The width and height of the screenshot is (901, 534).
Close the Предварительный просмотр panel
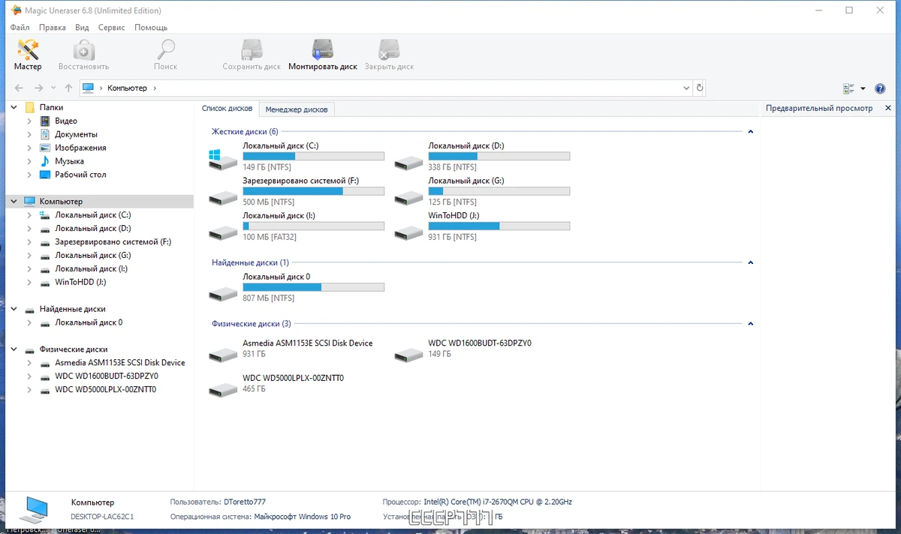pos(888,108)
